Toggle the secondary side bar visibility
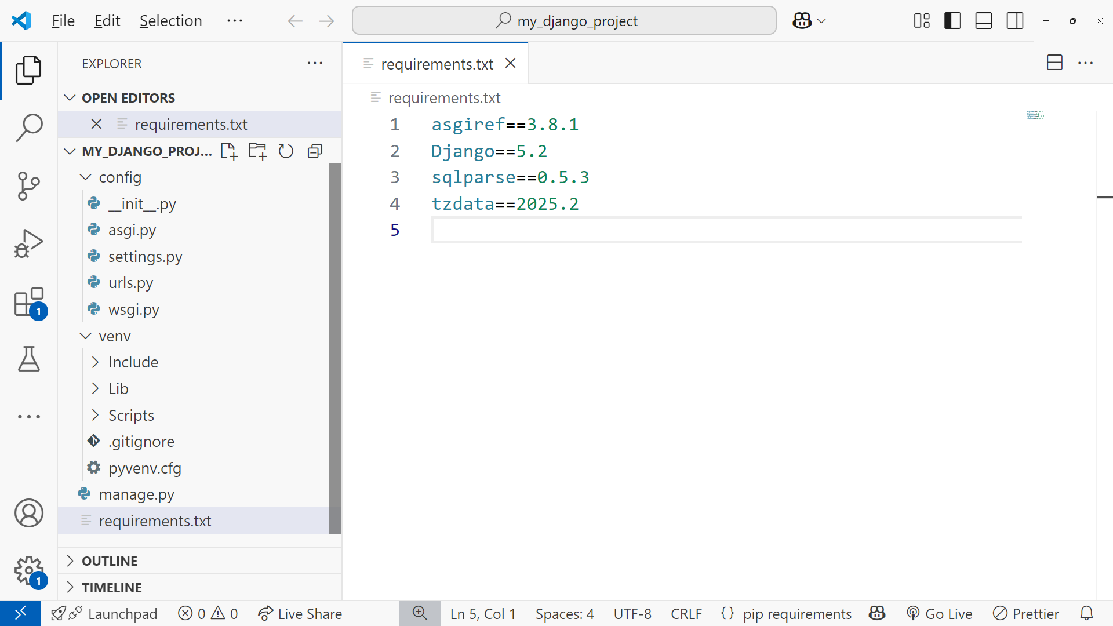Viewport: 1113px width, 626px height. tap(1015, 21)
